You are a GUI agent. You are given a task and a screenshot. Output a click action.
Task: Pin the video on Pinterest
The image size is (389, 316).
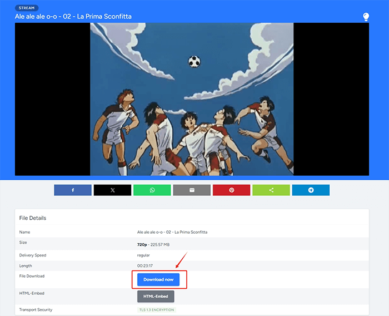[x=231, y=190]
